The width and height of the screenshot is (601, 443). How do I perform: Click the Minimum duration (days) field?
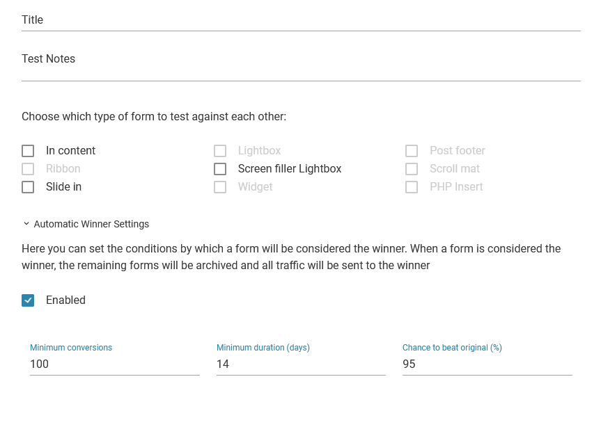click(x=301, y=364)
